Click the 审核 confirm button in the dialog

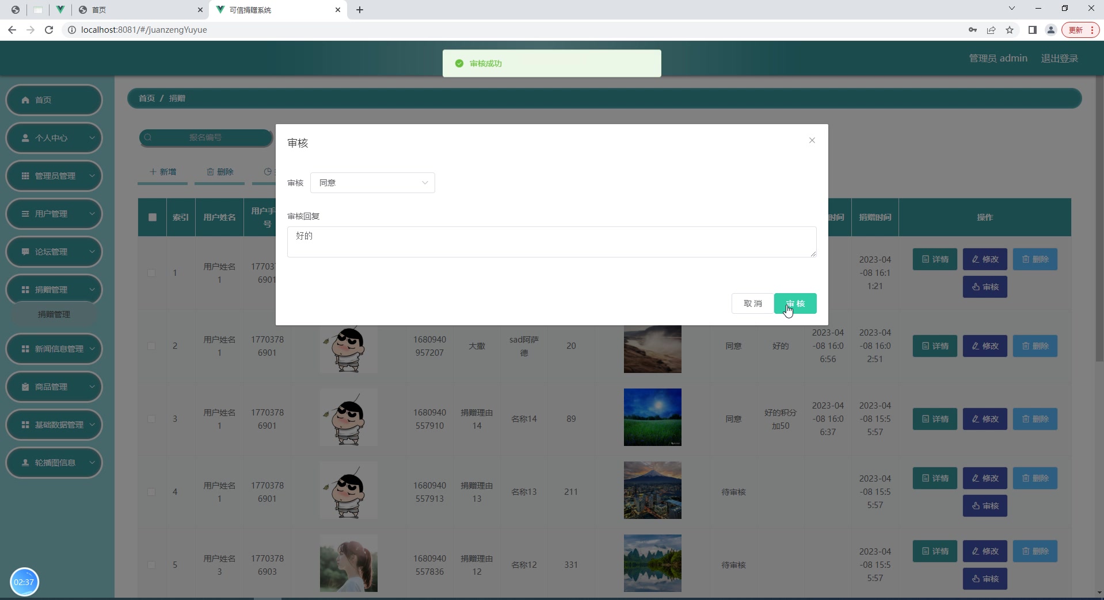795,303
